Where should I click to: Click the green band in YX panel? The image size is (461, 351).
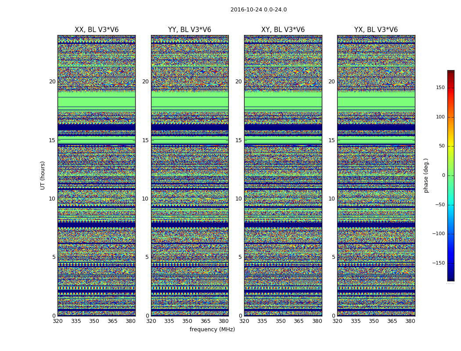376,102
